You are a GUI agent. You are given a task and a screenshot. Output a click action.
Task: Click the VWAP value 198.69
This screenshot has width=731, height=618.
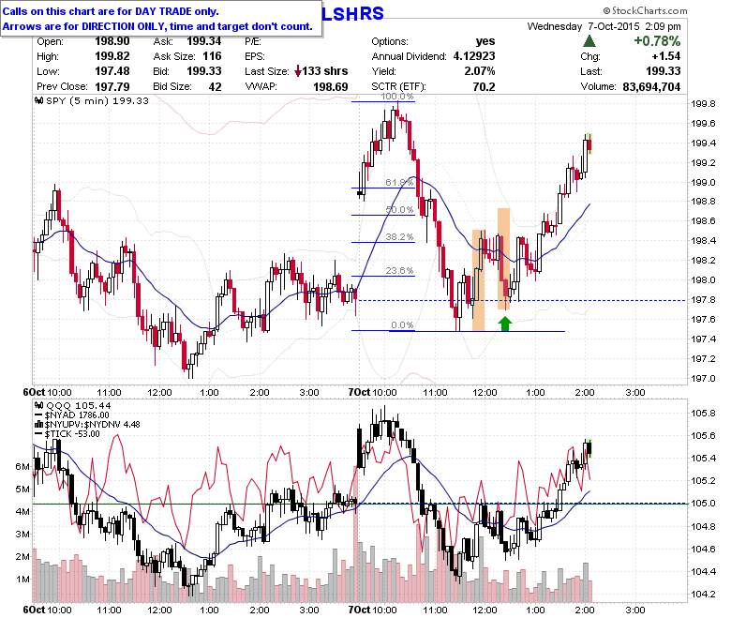point(331,87)
